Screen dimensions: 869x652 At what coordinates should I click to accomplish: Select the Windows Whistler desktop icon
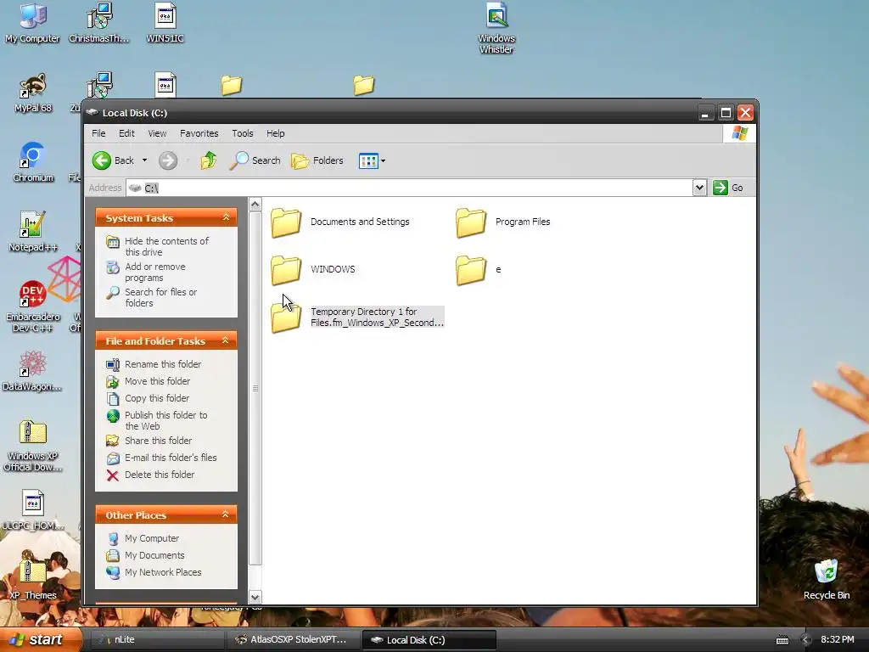496,29
